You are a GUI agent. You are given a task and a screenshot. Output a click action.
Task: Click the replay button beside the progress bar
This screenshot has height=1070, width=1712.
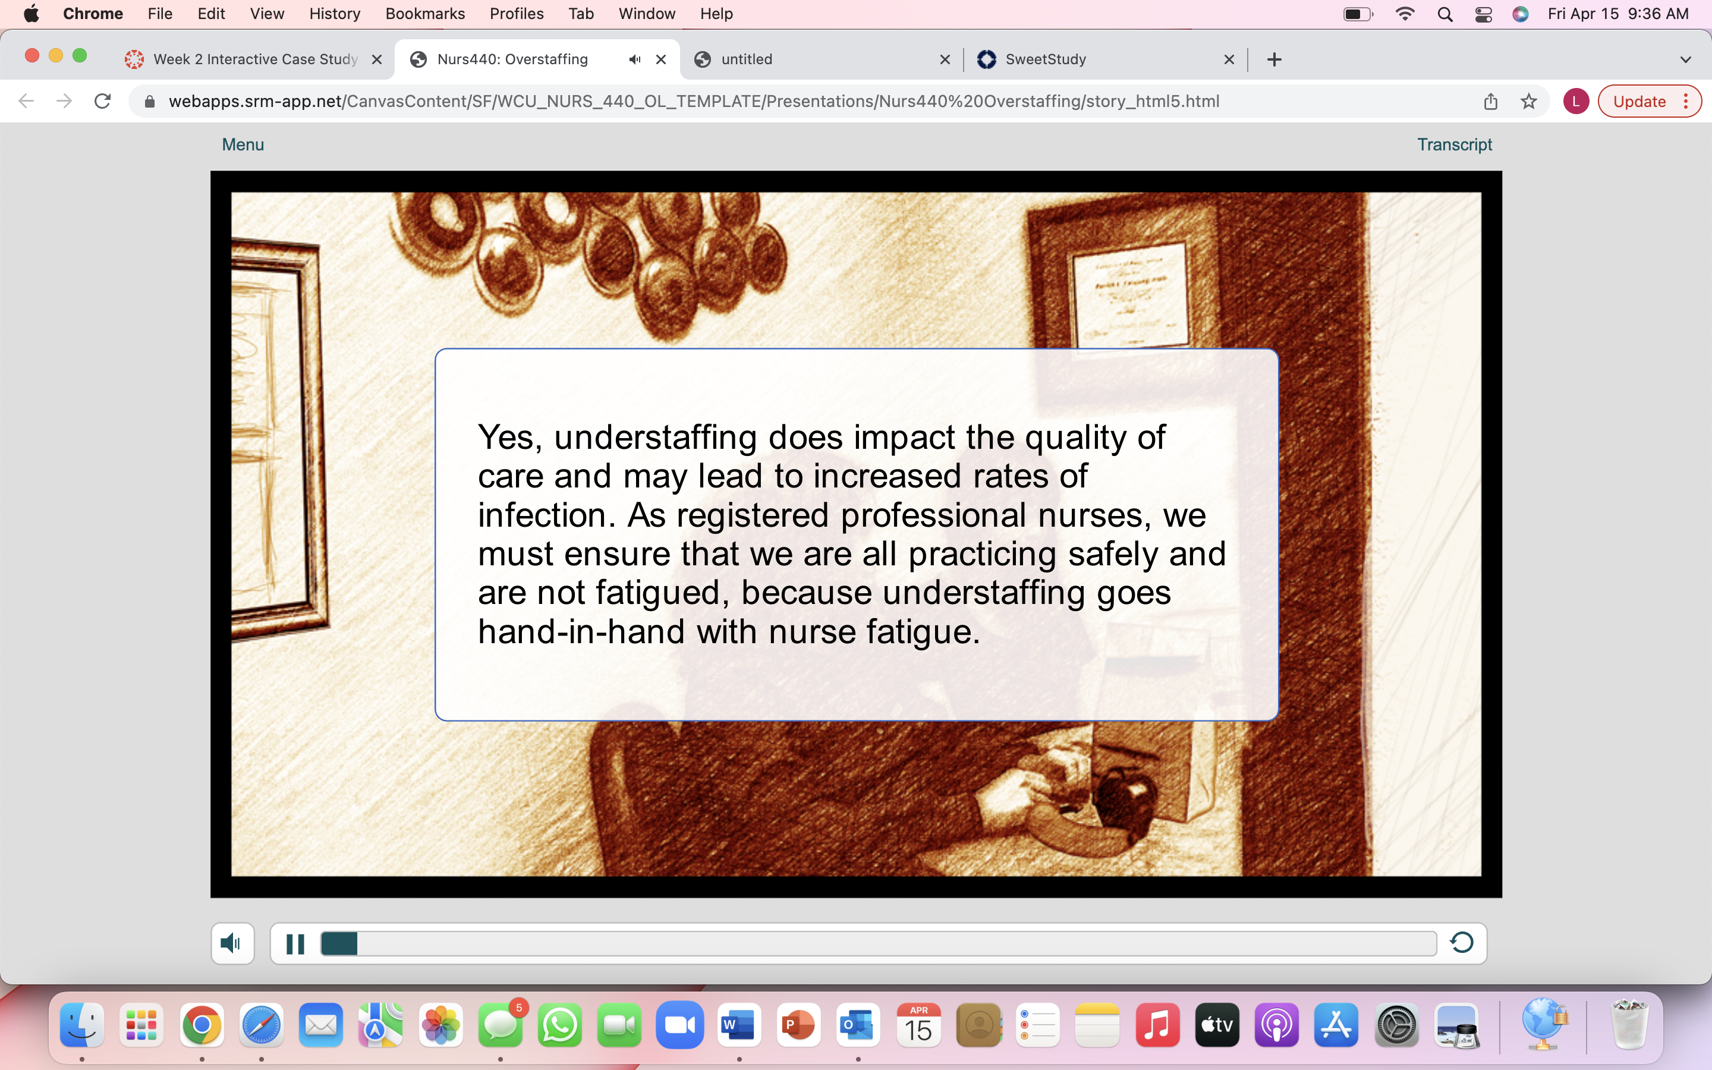pos(1462,943)
